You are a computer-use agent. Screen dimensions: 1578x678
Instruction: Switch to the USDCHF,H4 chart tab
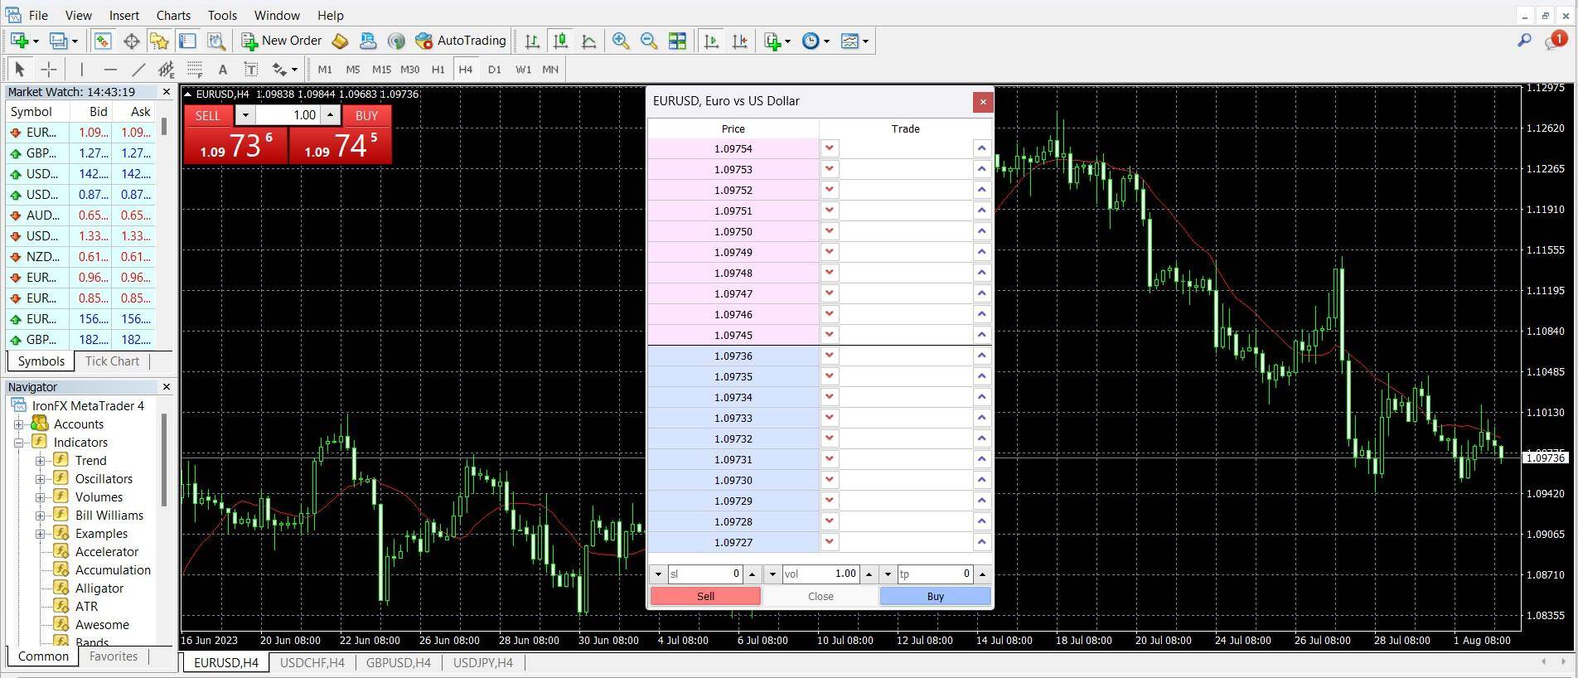[312, 663]
